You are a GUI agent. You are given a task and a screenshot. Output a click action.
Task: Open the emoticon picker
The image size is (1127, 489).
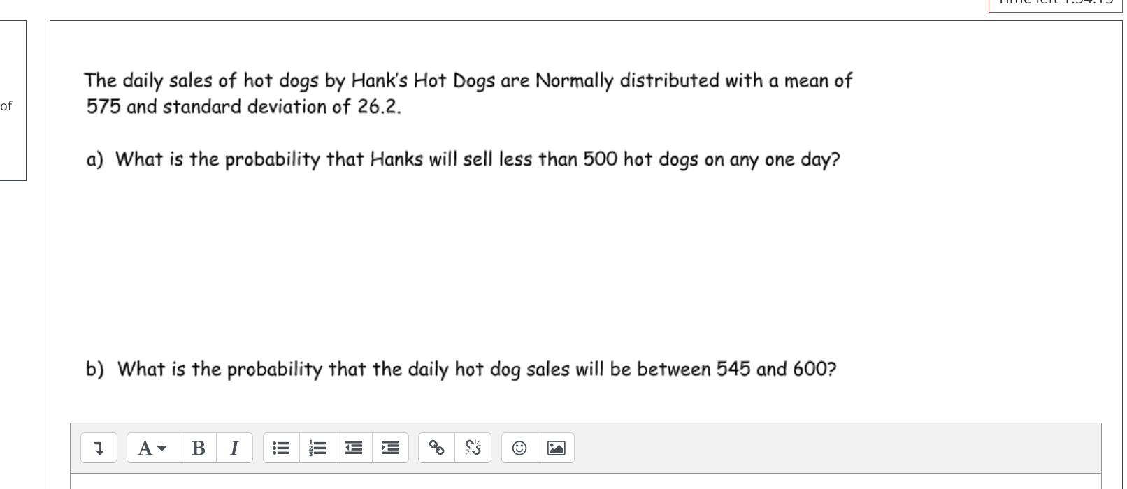point(519,448)
